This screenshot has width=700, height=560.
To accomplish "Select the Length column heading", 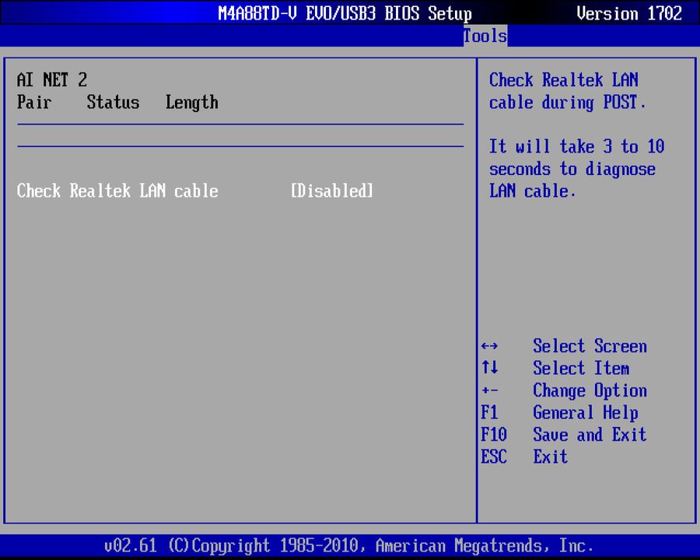I will coord(191,102).
